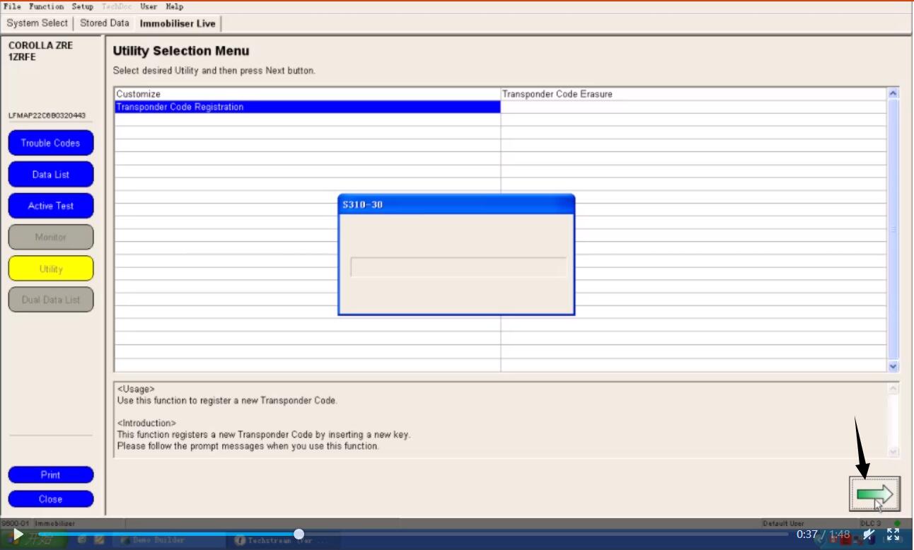Screen dimensions: 914x550
Task: Open the User menu
Action: click(149, 6)
